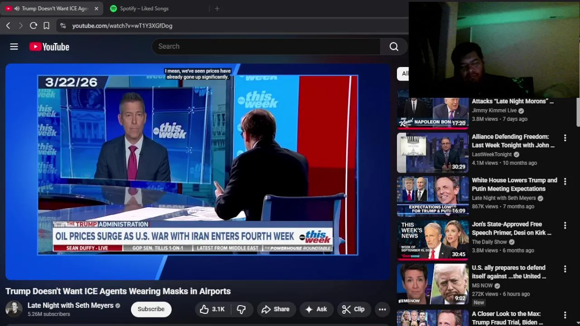The height and width of the screenshot is (326, 580).
Task: Click the search magnifier button
Action: tap(394, 46)
